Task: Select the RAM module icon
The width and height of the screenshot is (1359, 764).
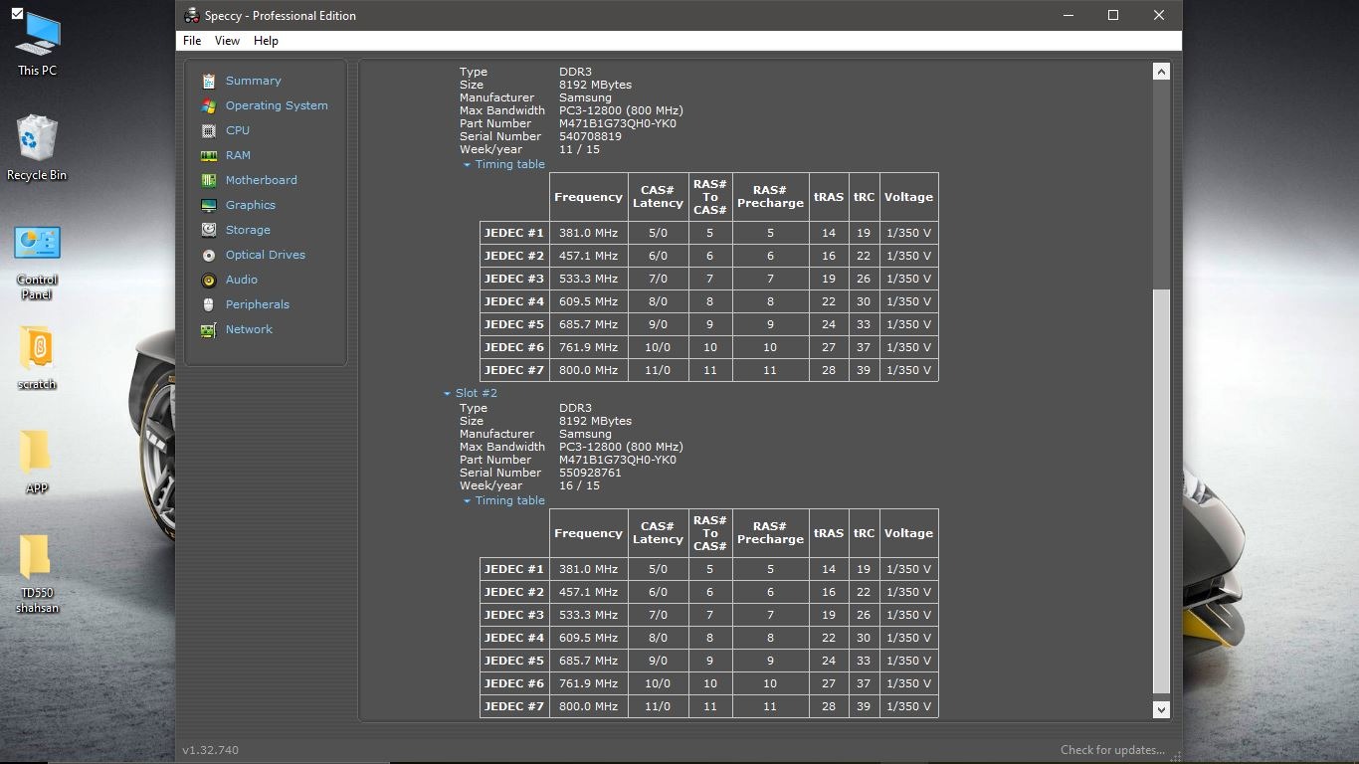Action: tap(208, 155)
